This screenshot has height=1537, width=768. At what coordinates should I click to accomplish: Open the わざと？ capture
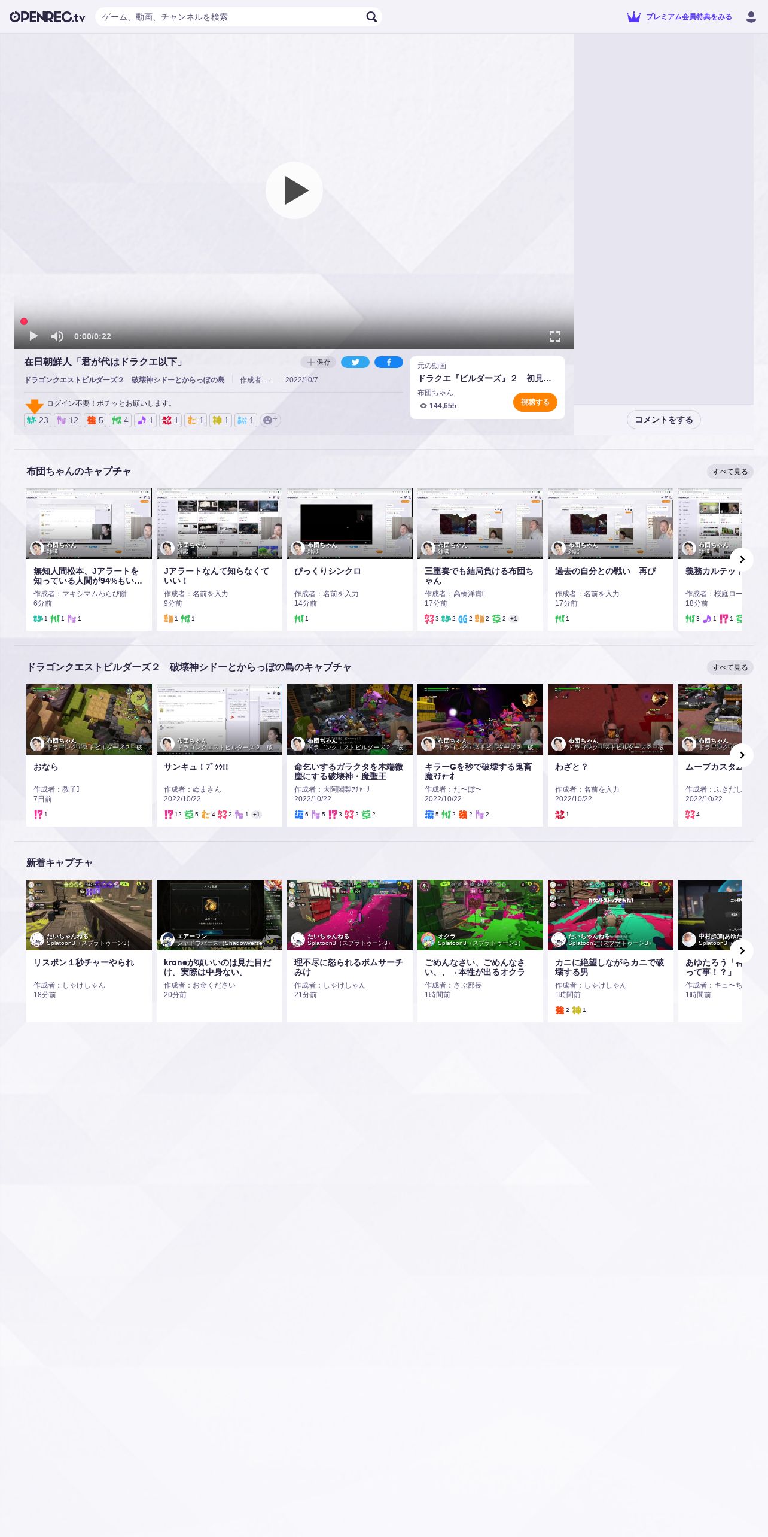tap(571, 767)
